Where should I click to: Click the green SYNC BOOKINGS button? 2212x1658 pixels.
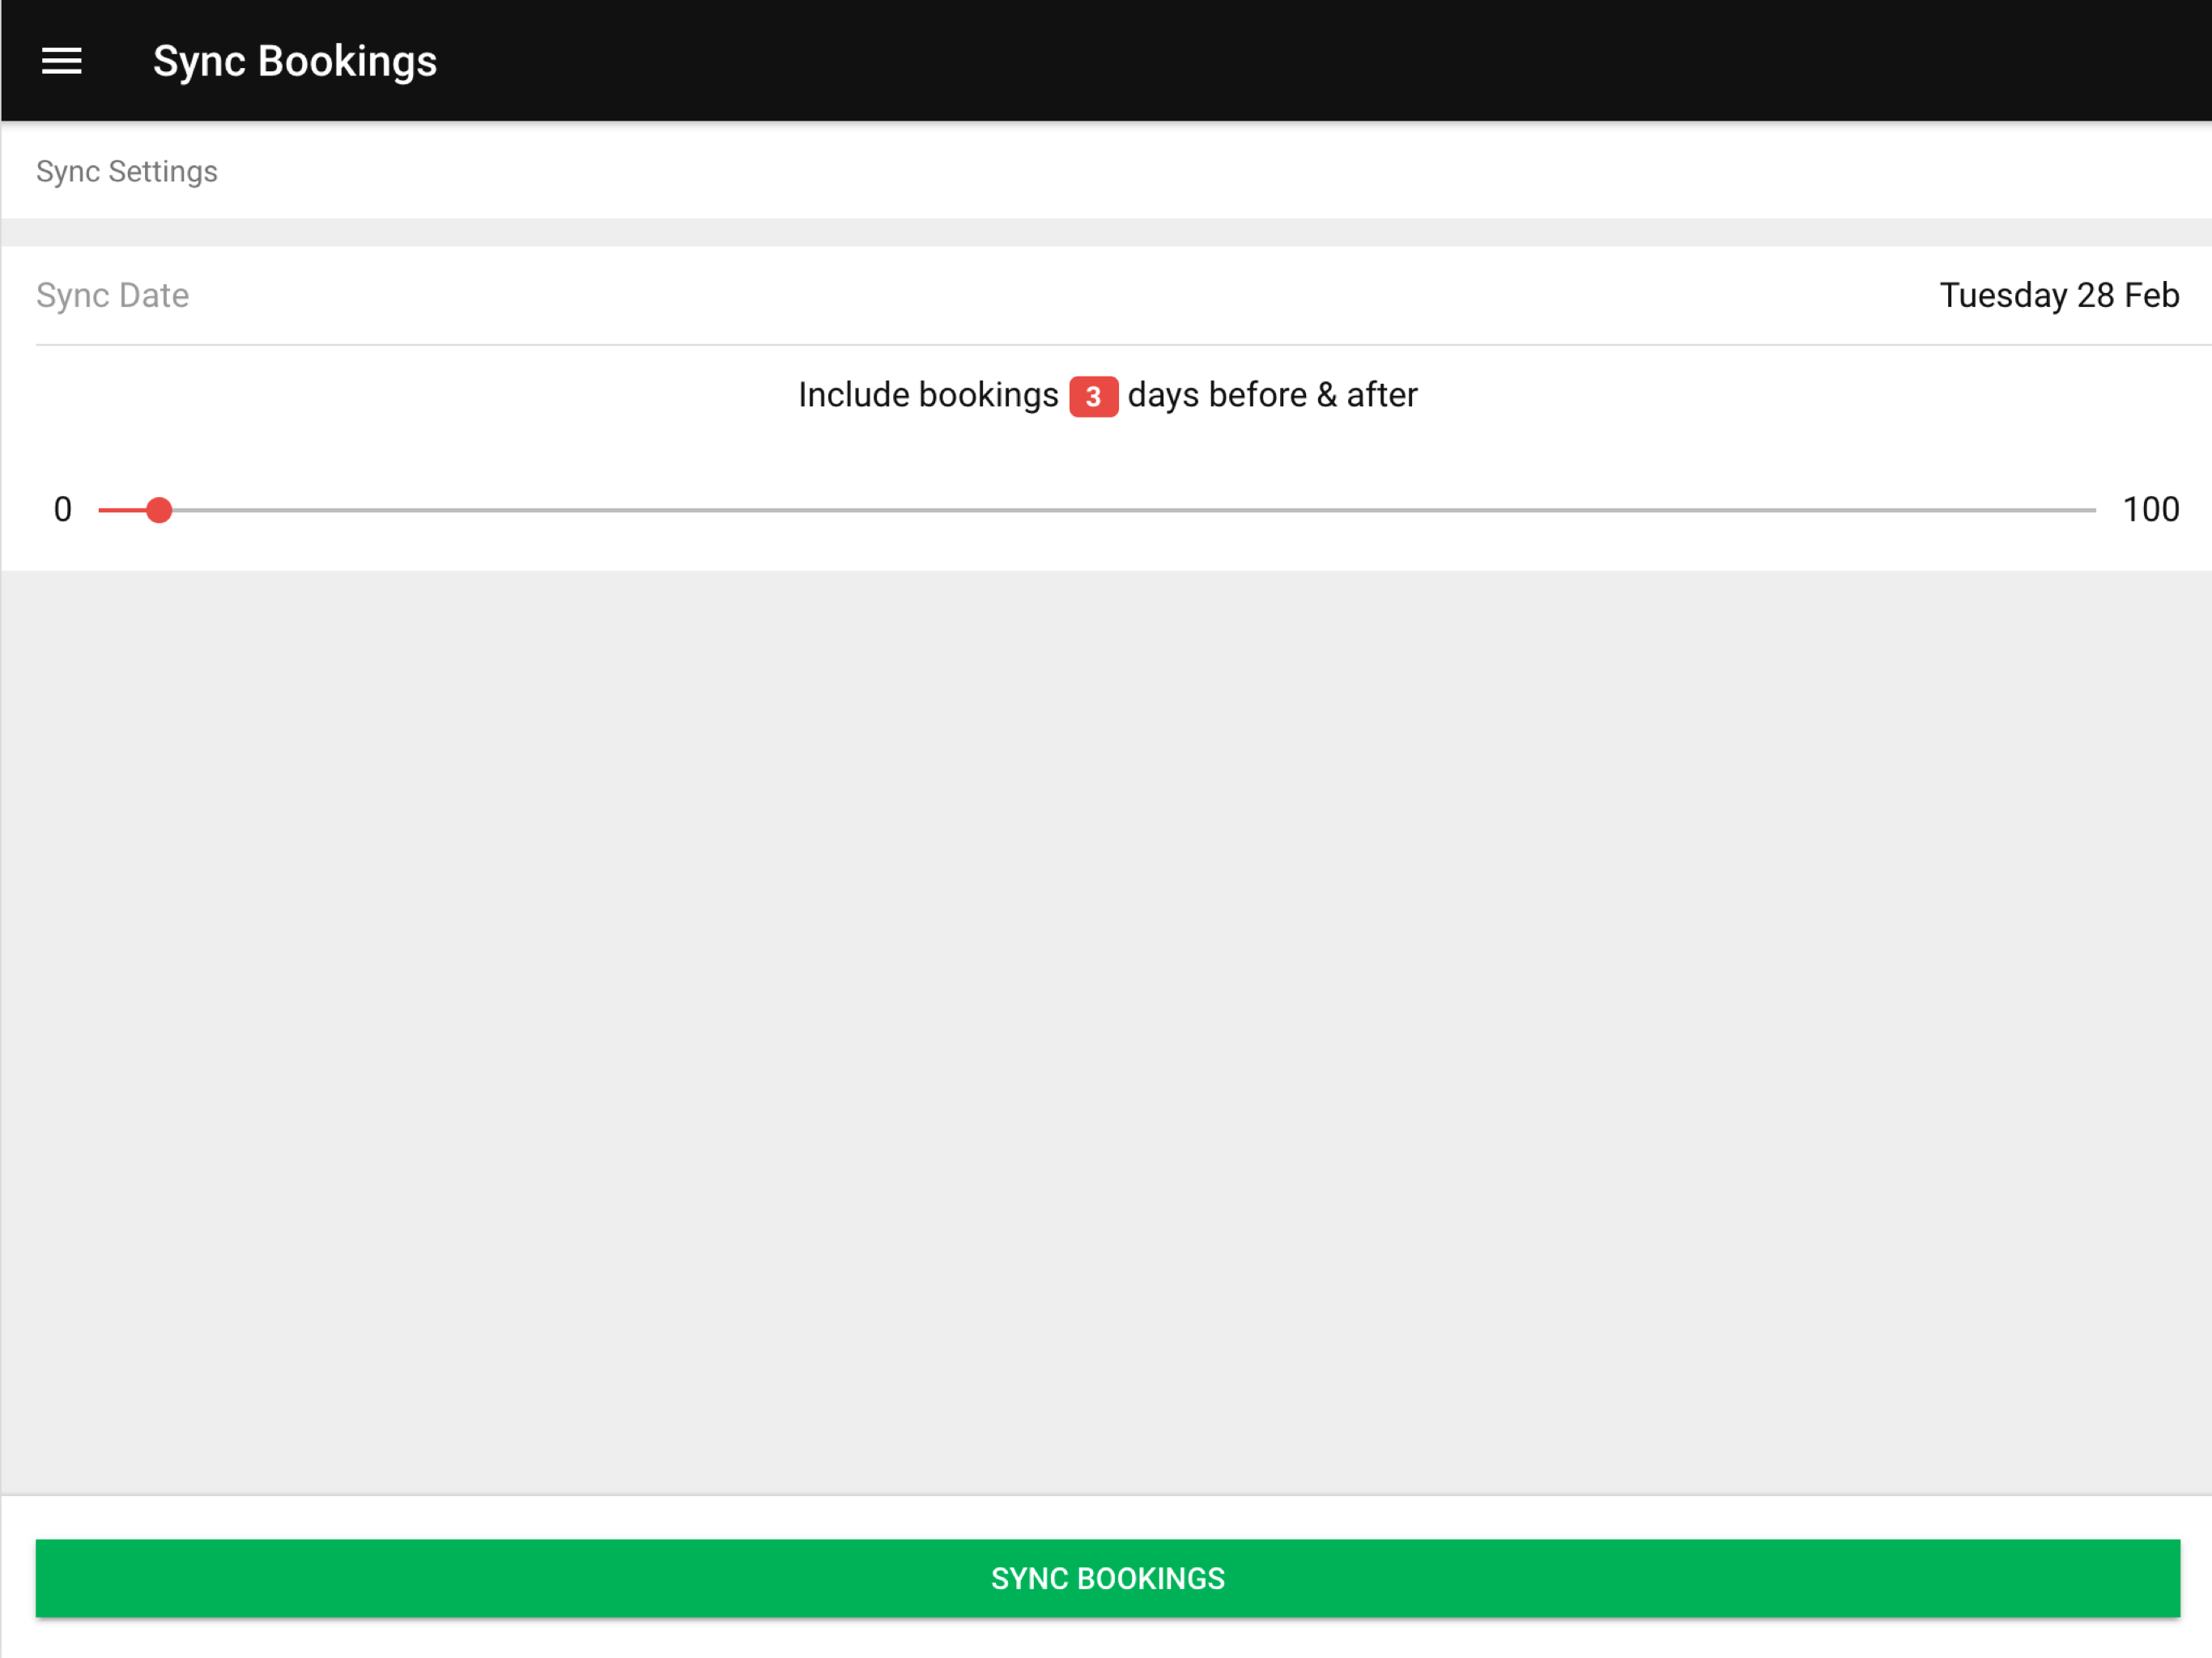pos(1107,1577)
